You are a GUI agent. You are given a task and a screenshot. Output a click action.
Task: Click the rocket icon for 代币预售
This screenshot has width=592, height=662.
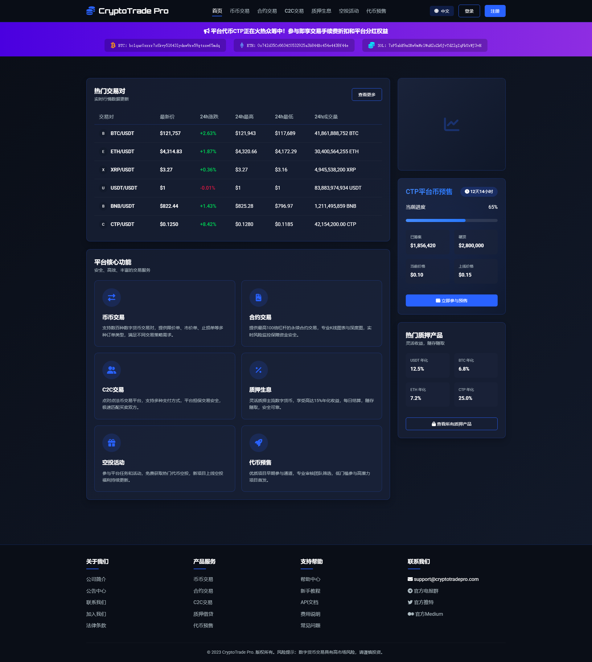click(x=258, y=443)
